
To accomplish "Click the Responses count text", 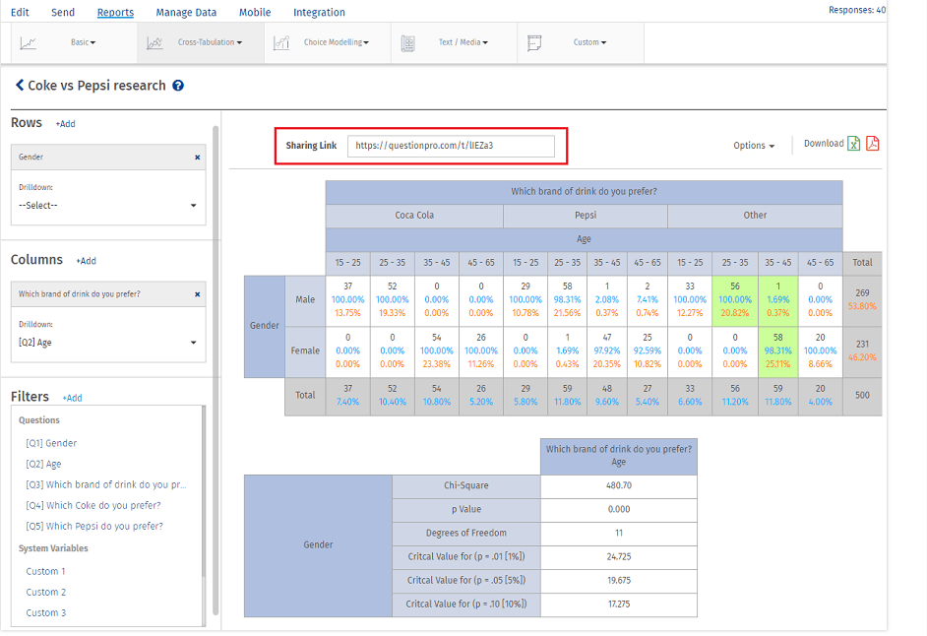I will pyautogui.click(x=857, y=10).
